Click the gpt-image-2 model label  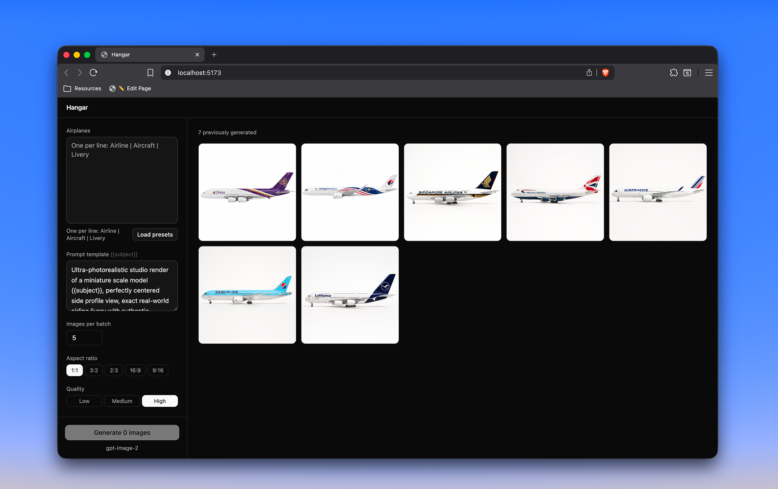click(x=122, y=448)
